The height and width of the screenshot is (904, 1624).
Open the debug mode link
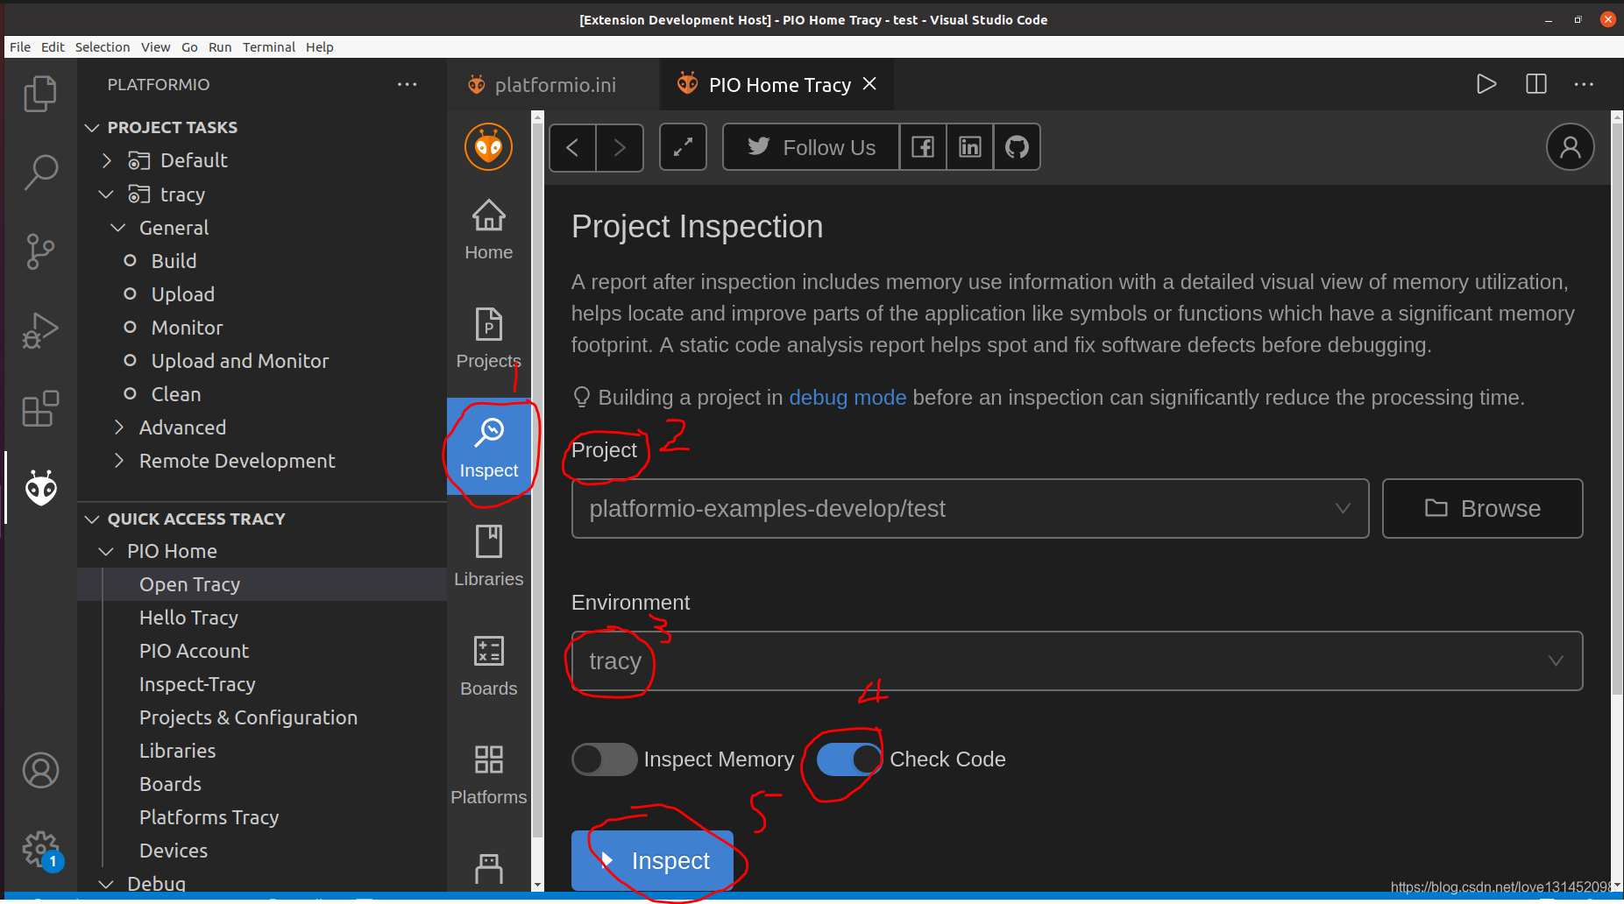(847, 398)
